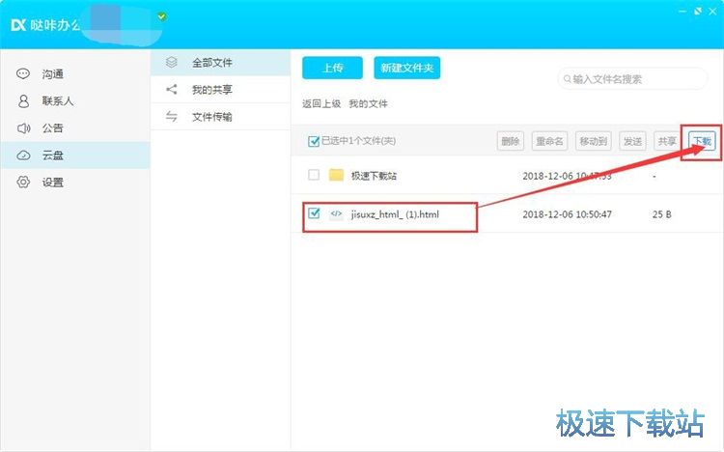Viewport: 724px width, 452px height.
Task: Uncheck the jisuxz_html_ (1).html checkbox
Action: pos(314,213)
